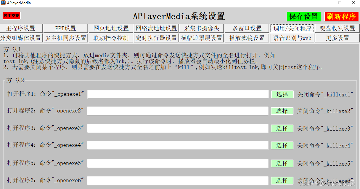Click the _openexe4 program path field
Image resolution: width=360 pixels, height=189 pixels.
178,145
